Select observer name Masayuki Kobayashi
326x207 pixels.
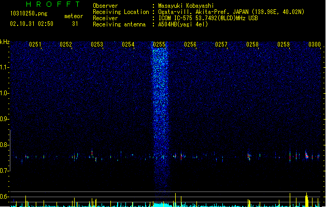pyautogui.click(x=186, y=6)
